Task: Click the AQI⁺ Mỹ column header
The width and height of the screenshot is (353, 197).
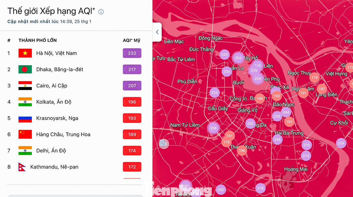Action: coord(131,40)
